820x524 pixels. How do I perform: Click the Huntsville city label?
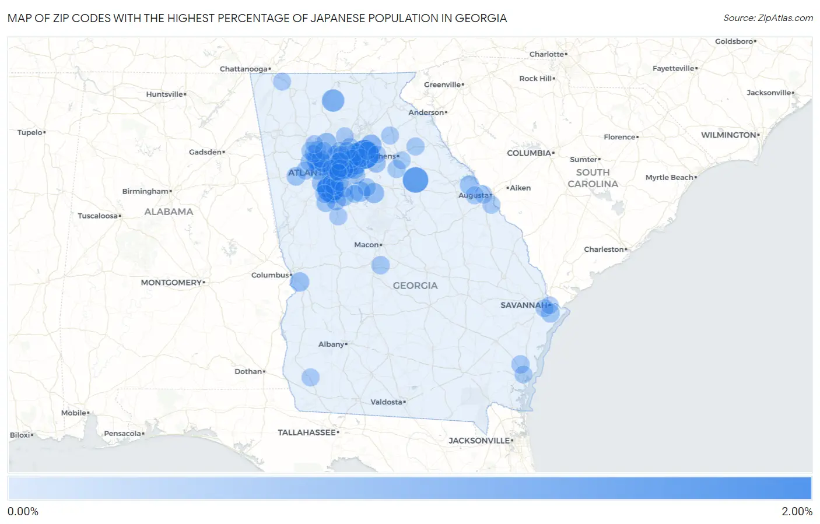(x=164, y=94)
